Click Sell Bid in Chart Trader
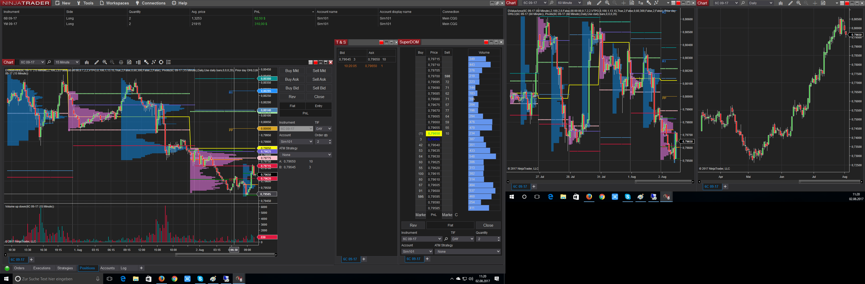Screen dimensions: 865x284 tap(319, 88)
